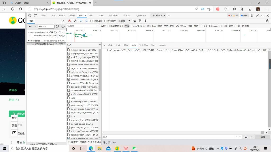271x152 pixels.
Task: Check the invert filter checkbox
Action: (x=99, y=26)
